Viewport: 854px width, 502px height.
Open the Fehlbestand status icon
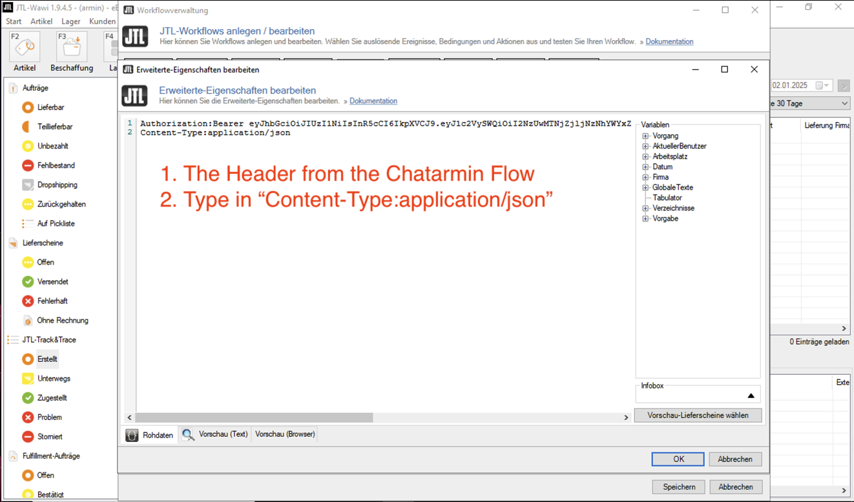coord(28,165)
